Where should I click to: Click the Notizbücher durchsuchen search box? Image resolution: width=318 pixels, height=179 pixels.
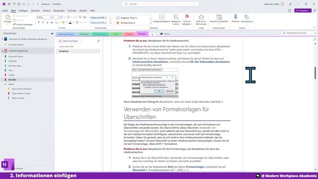(x=299, y=33)
